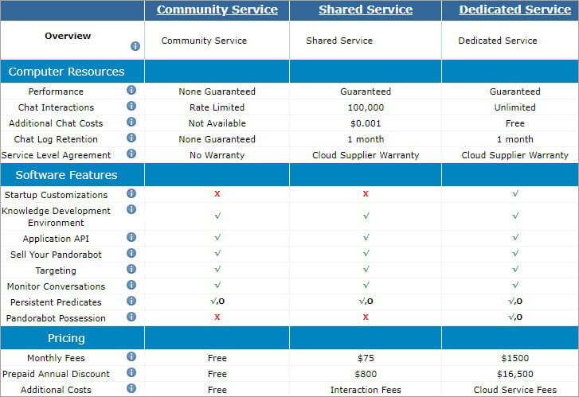Click the Service Level Agreement label

[x=56, y=155]
